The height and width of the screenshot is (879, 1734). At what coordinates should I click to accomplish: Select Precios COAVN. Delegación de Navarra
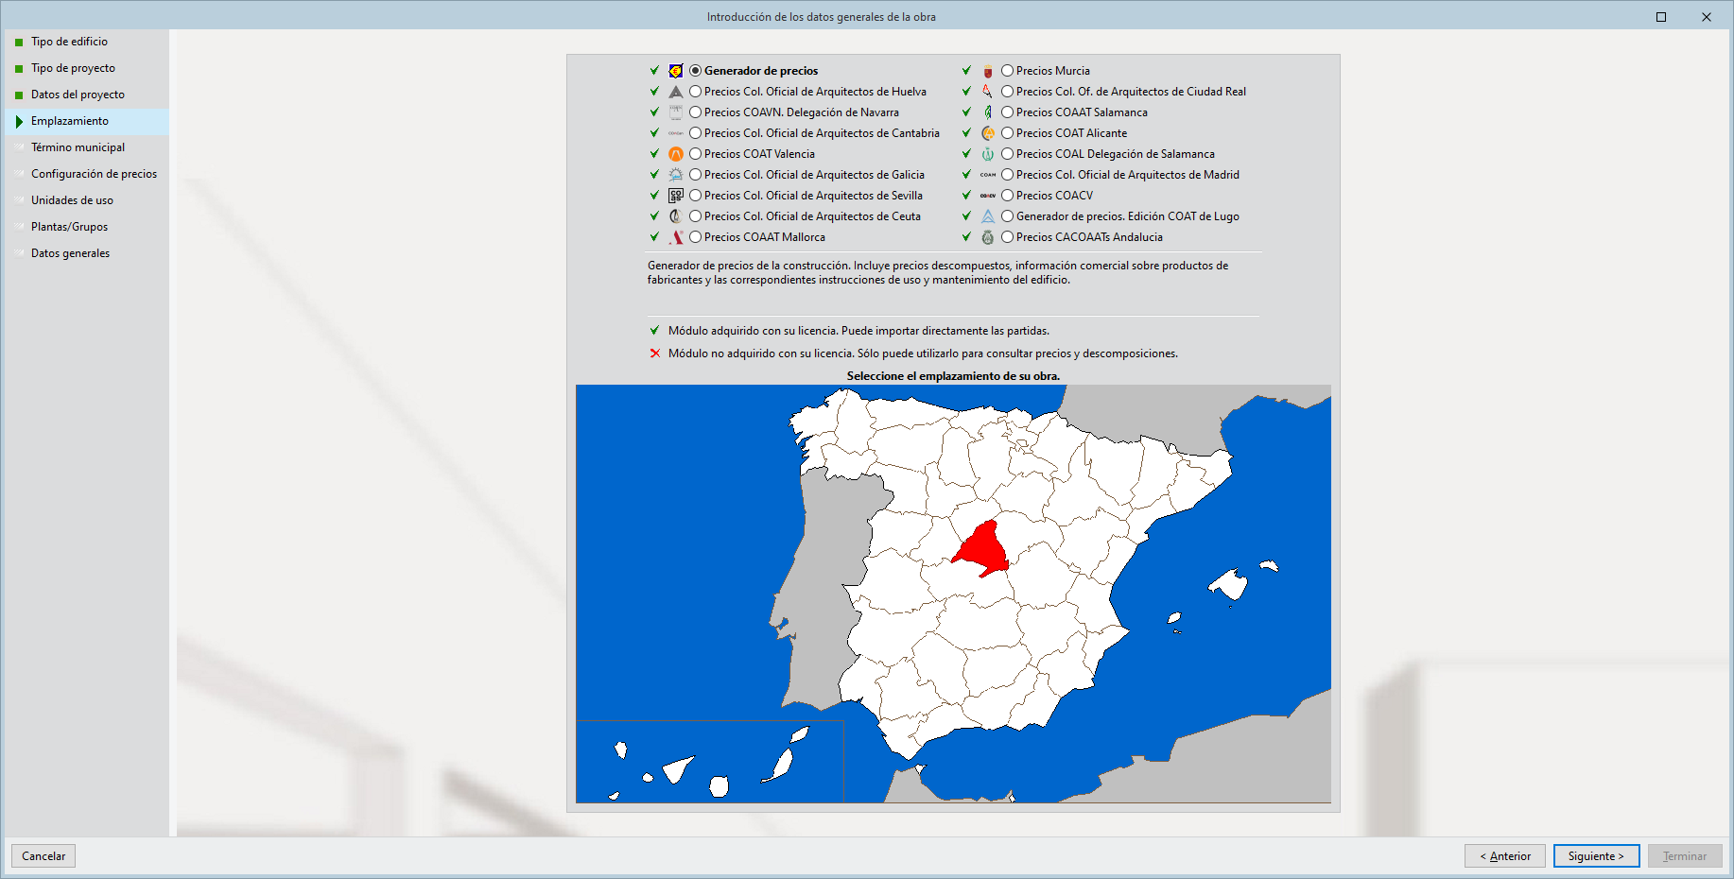point(696,112)
